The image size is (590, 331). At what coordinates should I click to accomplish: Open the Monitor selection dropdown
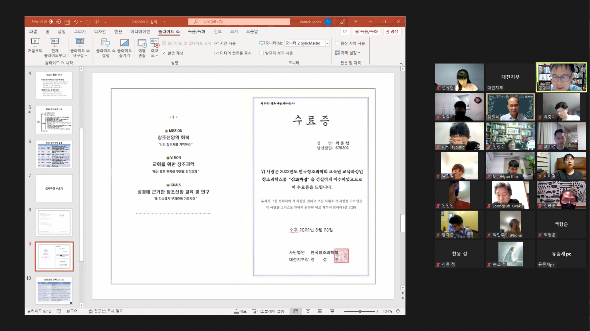coord(327,43)
